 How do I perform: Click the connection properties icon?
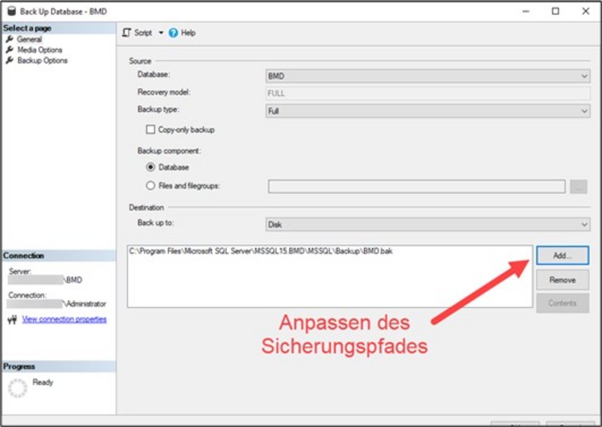(x=11, y=319)
